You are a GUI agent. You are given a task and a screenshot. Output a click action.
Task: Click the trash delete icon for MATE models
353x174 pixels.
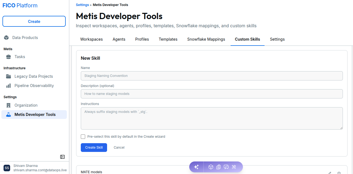click(x=339, y=173)
